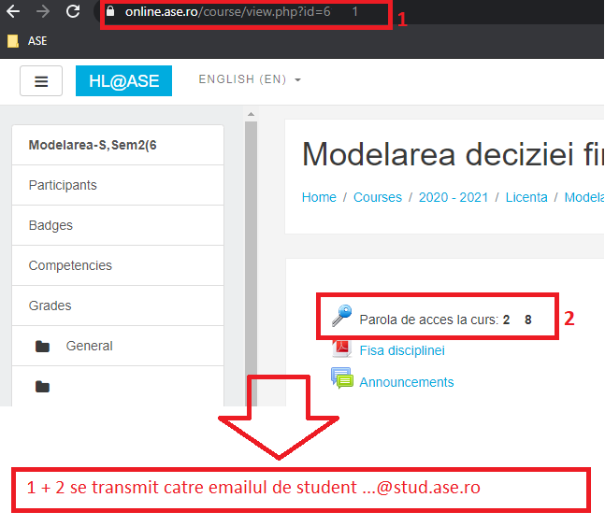The height and width of the screenshot is (526, 605).
Task: Click the Announcements forum icon
Action: (x=342, y=379)
